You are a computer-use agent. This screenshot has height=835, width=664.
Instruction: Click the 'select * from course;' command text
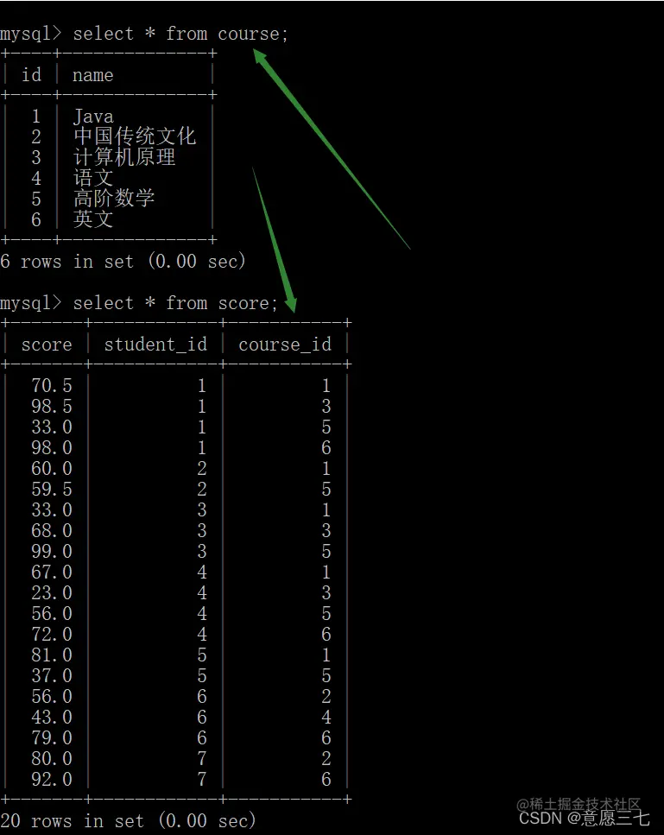point(180,34)
